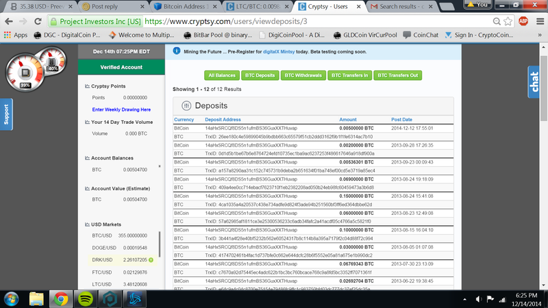
Task: Open the chat side tab
Action: pos(534,82)
